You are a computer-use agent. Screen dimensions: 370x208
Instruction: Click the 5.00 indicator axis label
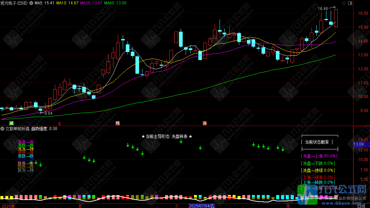click(364, 179)
